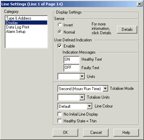Expand the Totaliser Mode dropdown
This screenshot has width=144, height=140.
coord(105,88)
